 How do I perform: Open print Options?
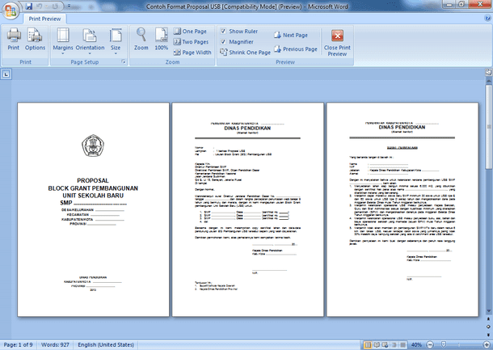pos(35,40)
